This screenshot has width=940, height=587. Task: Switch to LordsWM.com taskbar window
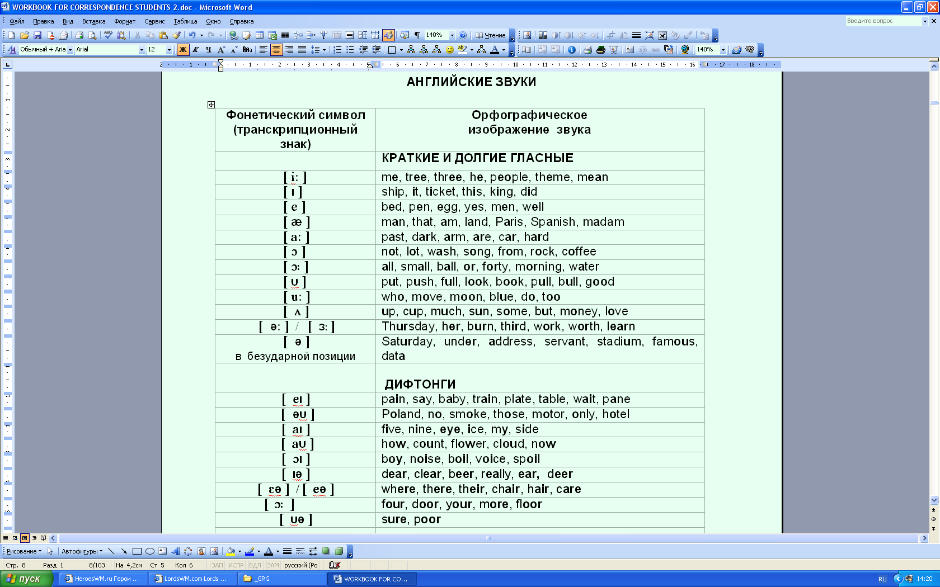192,579
